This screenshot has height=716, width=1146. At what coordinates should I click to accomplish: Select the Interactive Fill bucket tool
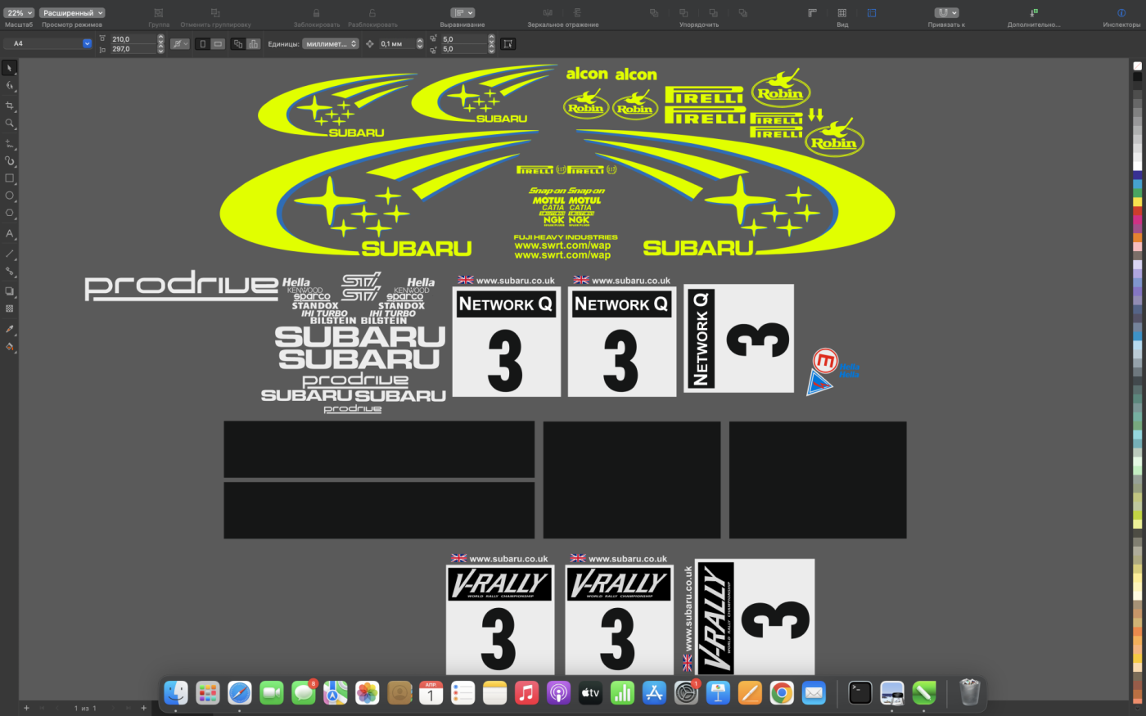coord(10,347)
